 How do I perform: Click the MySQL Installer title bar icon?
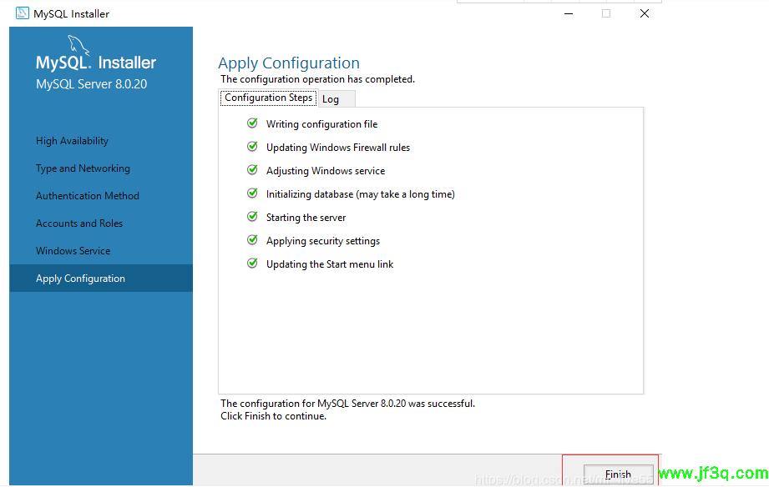pos(23,13)
